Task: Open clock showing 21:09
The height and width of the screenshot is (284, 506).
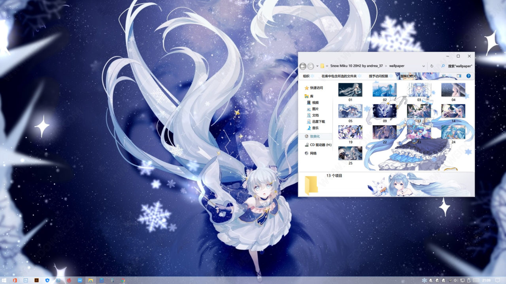Action: [486, 280]
